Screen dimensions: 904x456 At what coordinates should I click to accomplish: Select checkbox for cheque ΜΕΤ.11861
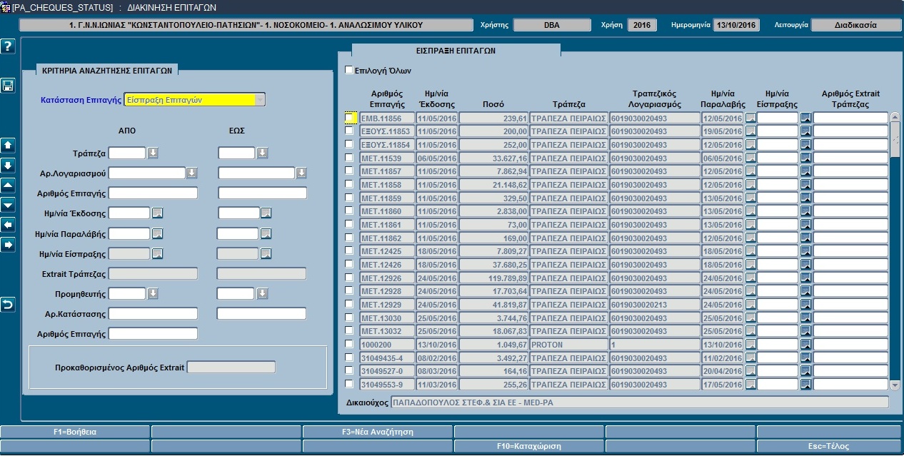[x=349, y=224]
